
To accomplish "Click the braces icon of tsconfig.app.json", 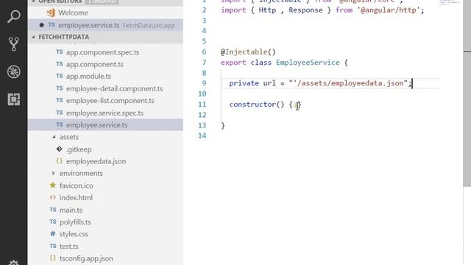I will 53,258.
